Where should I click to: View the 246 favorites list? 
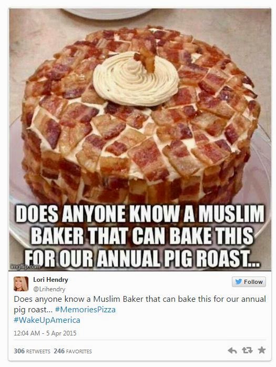[x=73, y=351]
